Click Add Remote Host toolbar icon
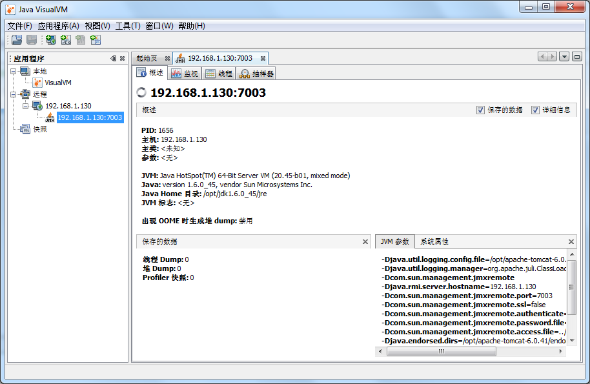Image resolution: width=590 pixels, height=384 pixels. point(51,40)
